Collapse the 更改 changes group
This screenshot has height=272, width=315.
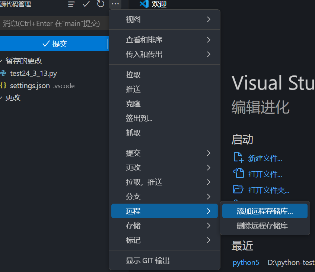1,98
